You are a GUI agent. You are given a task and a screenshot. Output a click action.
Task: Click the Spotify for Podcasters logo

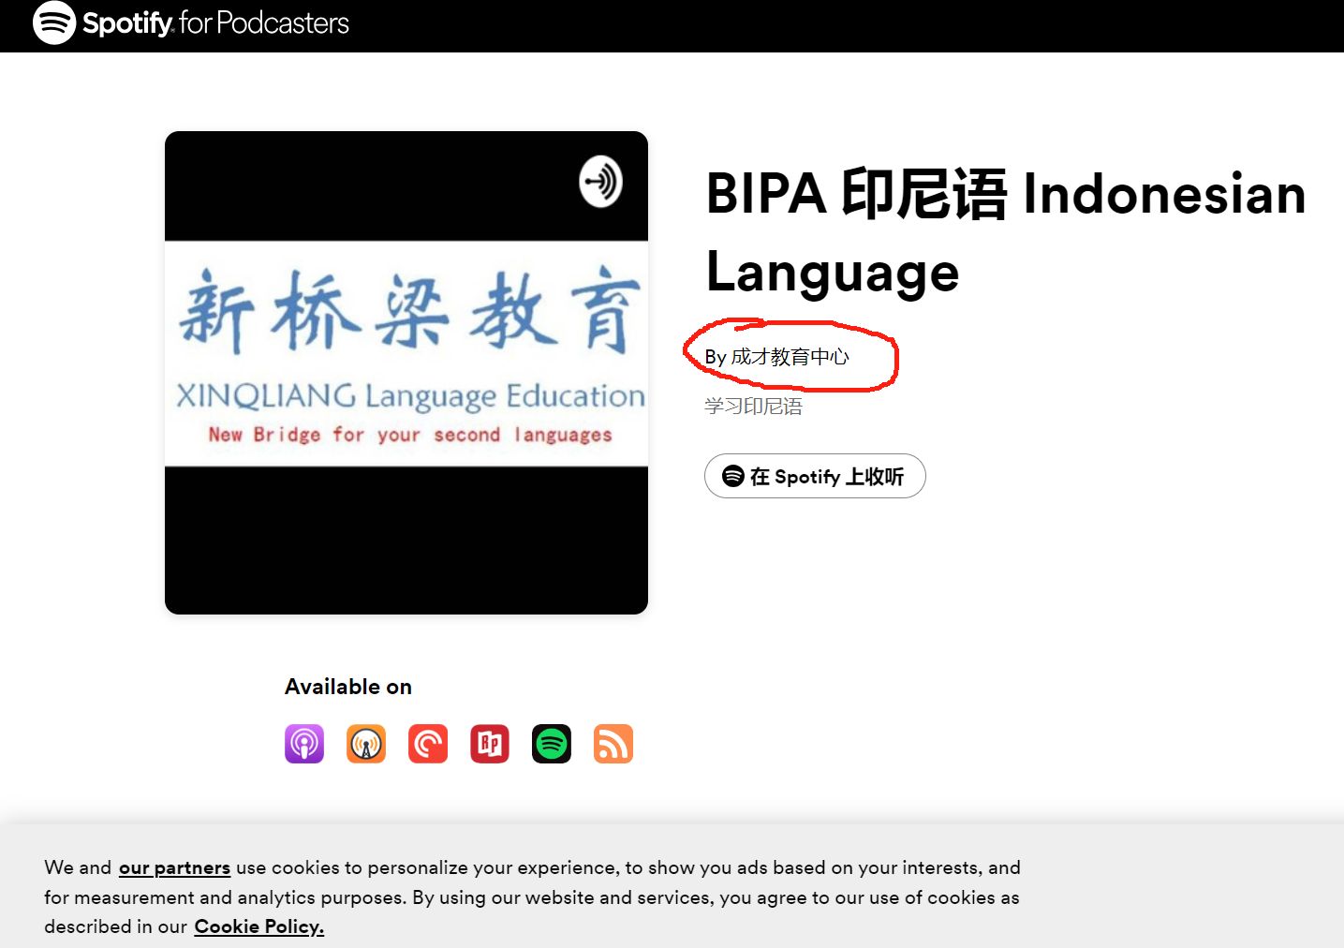pyautogui.click(x=191, y=22)
